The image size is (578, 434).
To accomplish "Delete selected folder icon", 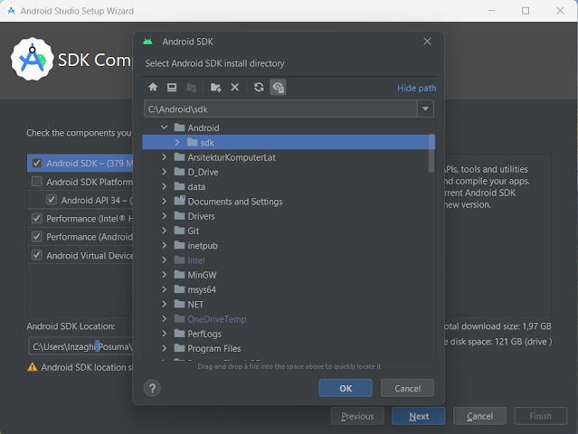I will 235,88.
